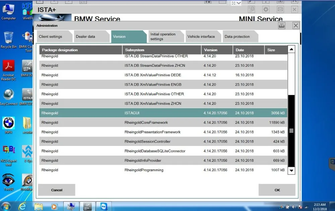
Task: Click the taskbar clock showing 2:13 AM
Action: click(x=320, y=207)
